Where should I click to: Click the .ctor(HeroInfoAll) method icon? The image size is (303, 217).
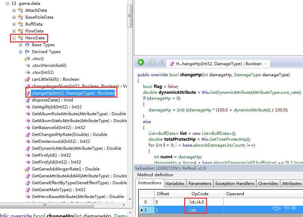(28, 66)
